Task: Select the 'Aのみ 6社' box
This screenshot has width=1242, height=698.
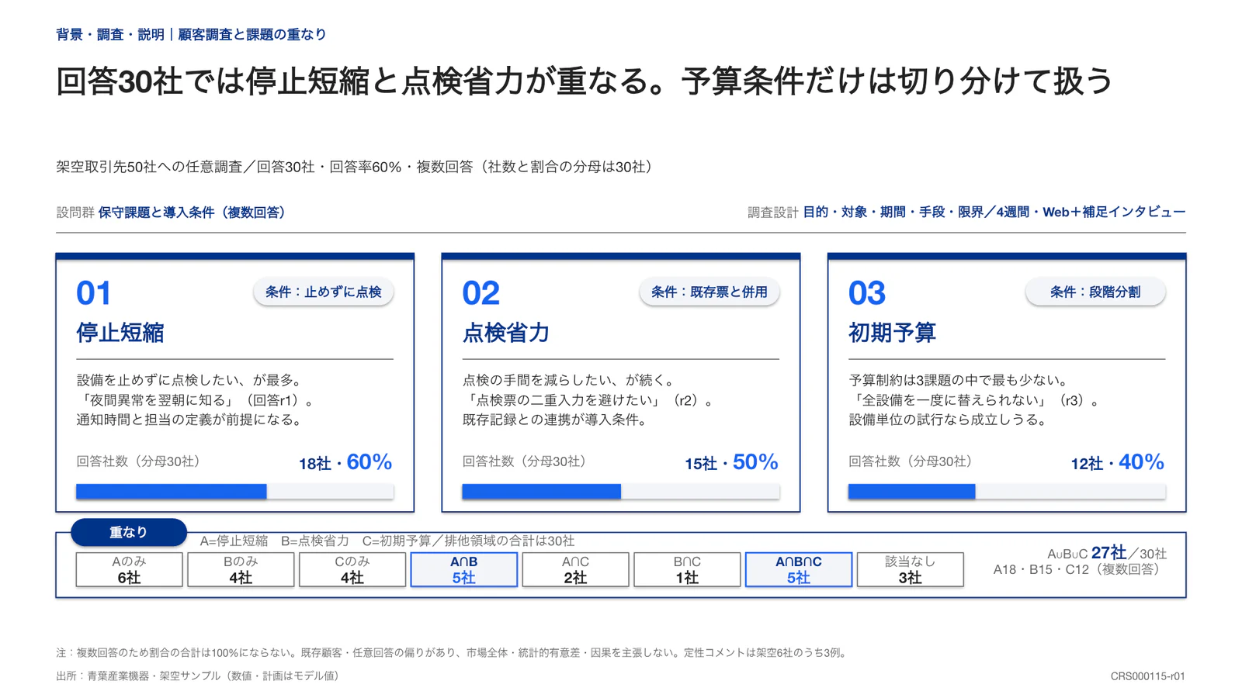Action: 129,569
